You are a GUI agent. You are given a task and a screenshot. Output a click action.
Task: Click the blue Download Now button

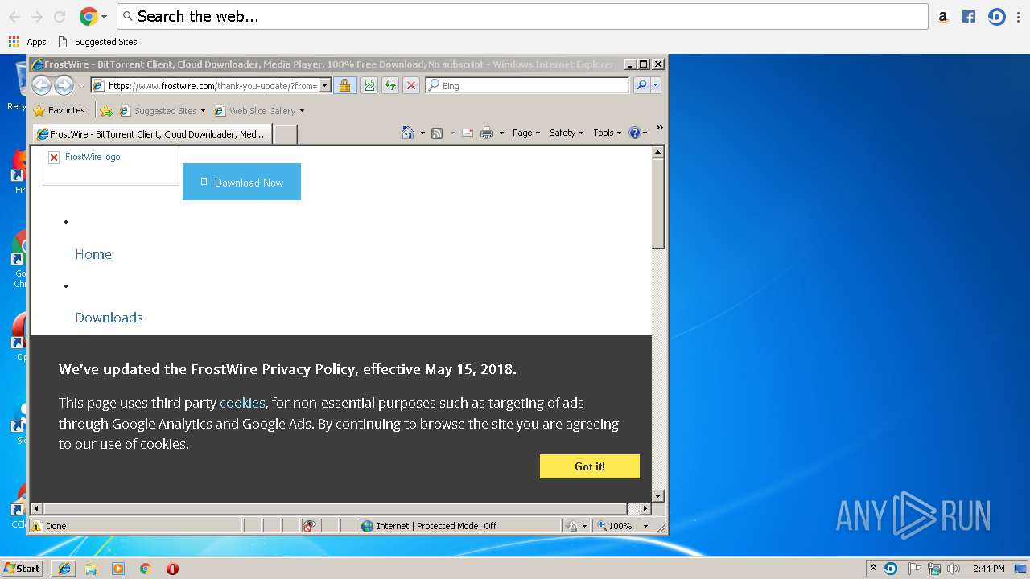[241, 182]
